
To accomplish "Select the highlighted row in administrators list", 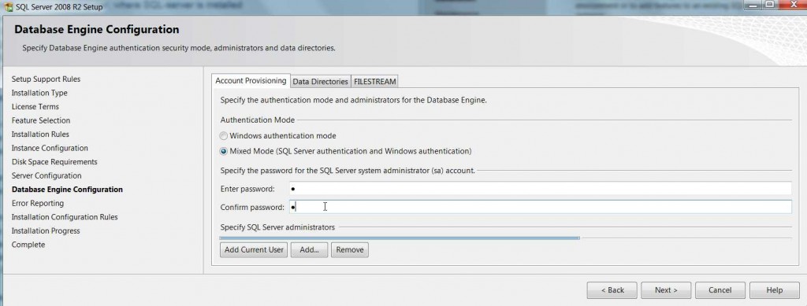I will click(400, 238).
